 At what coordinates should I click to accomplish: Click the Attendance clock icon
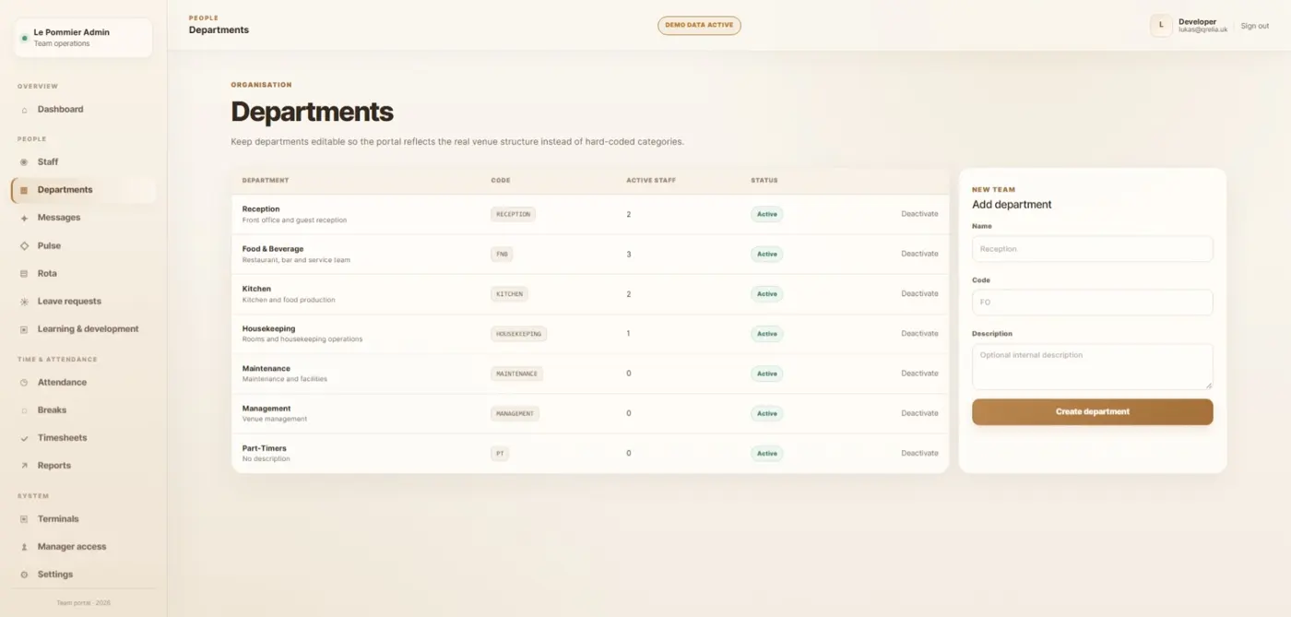click(24, 383)
